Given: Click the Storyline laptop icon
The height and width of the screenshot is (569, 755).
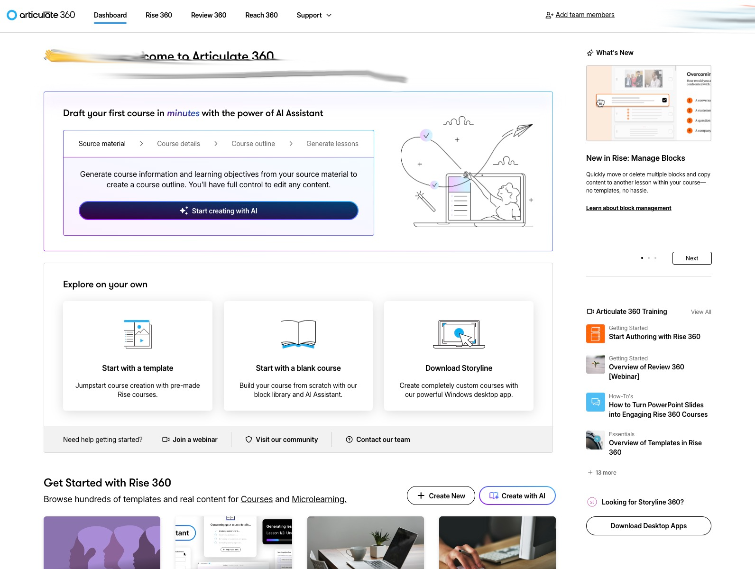Looking at the screenshot, I should tap(459, 334).
